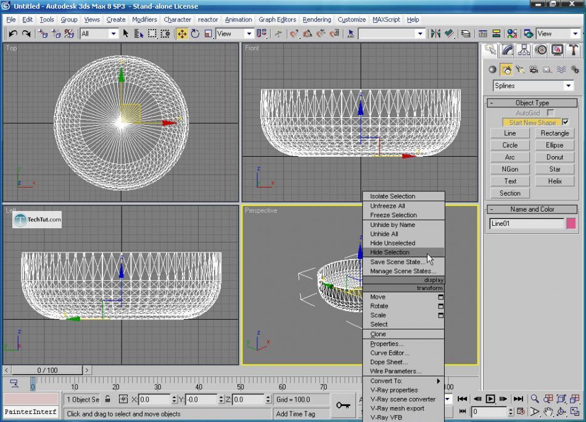The image size is (586, 422).
Task: Open the Hierarchy panel tab
Action: tap(524, 50)
